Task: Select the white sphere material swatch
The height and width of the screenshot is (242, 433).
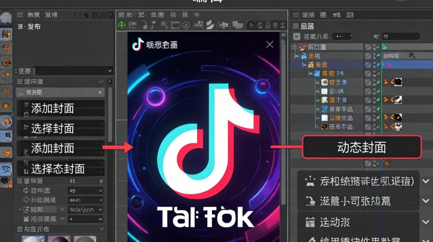Action: coord(33,239)
